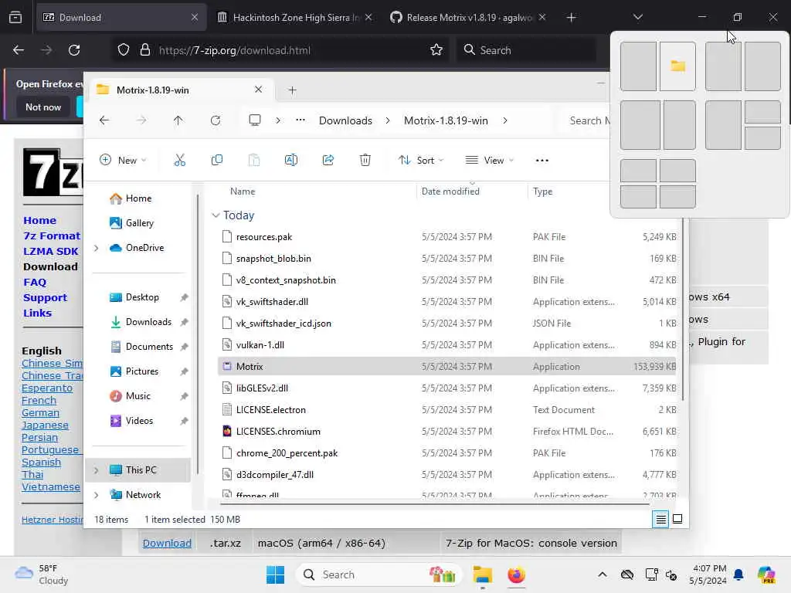Click the Firefox taskbar icon

point(516,574)
